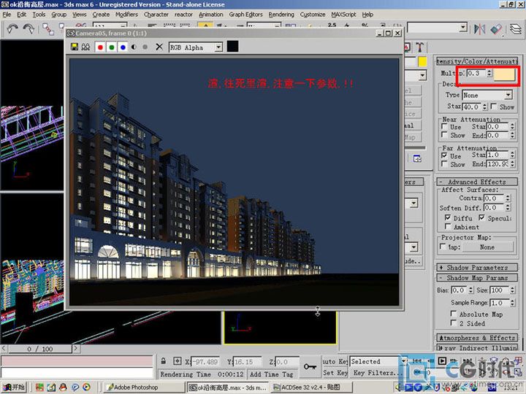Screen dimensions: 526x394
Task: Save the rendered bitmap in frame window
Action: (75, 47)
